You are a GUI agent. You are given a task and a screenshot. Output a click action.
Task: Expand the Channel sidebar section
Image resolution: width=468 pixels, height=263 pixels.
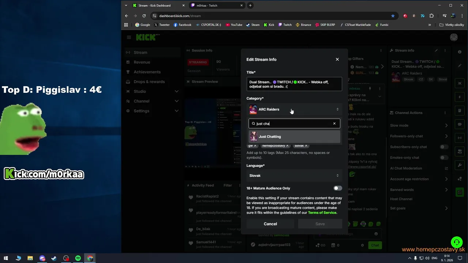(152, 101)
